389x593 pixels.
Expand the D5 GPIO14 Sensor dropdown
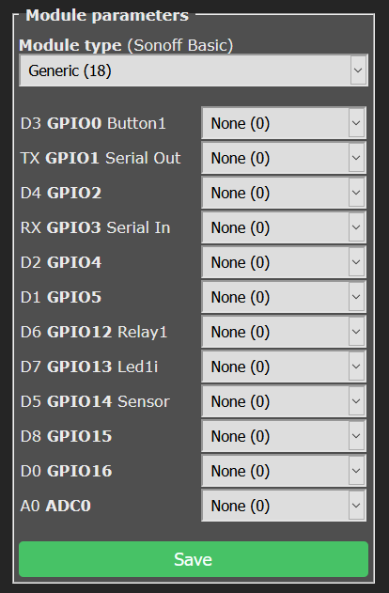[284, 401]
